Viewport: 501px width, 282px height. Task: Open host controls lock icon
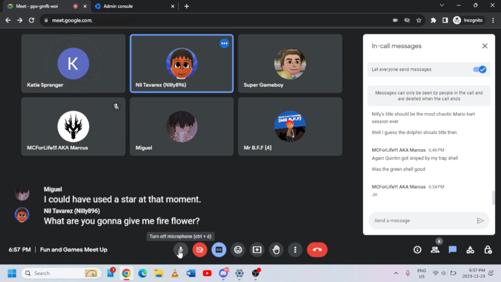tap(488, 250)
